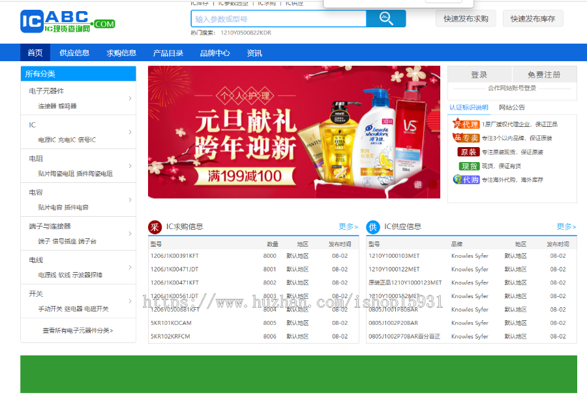The image size is (587, 399).
Task: Open 贴片电容 subcategory link
Action: pyautogui.click(x=50, y=208)
